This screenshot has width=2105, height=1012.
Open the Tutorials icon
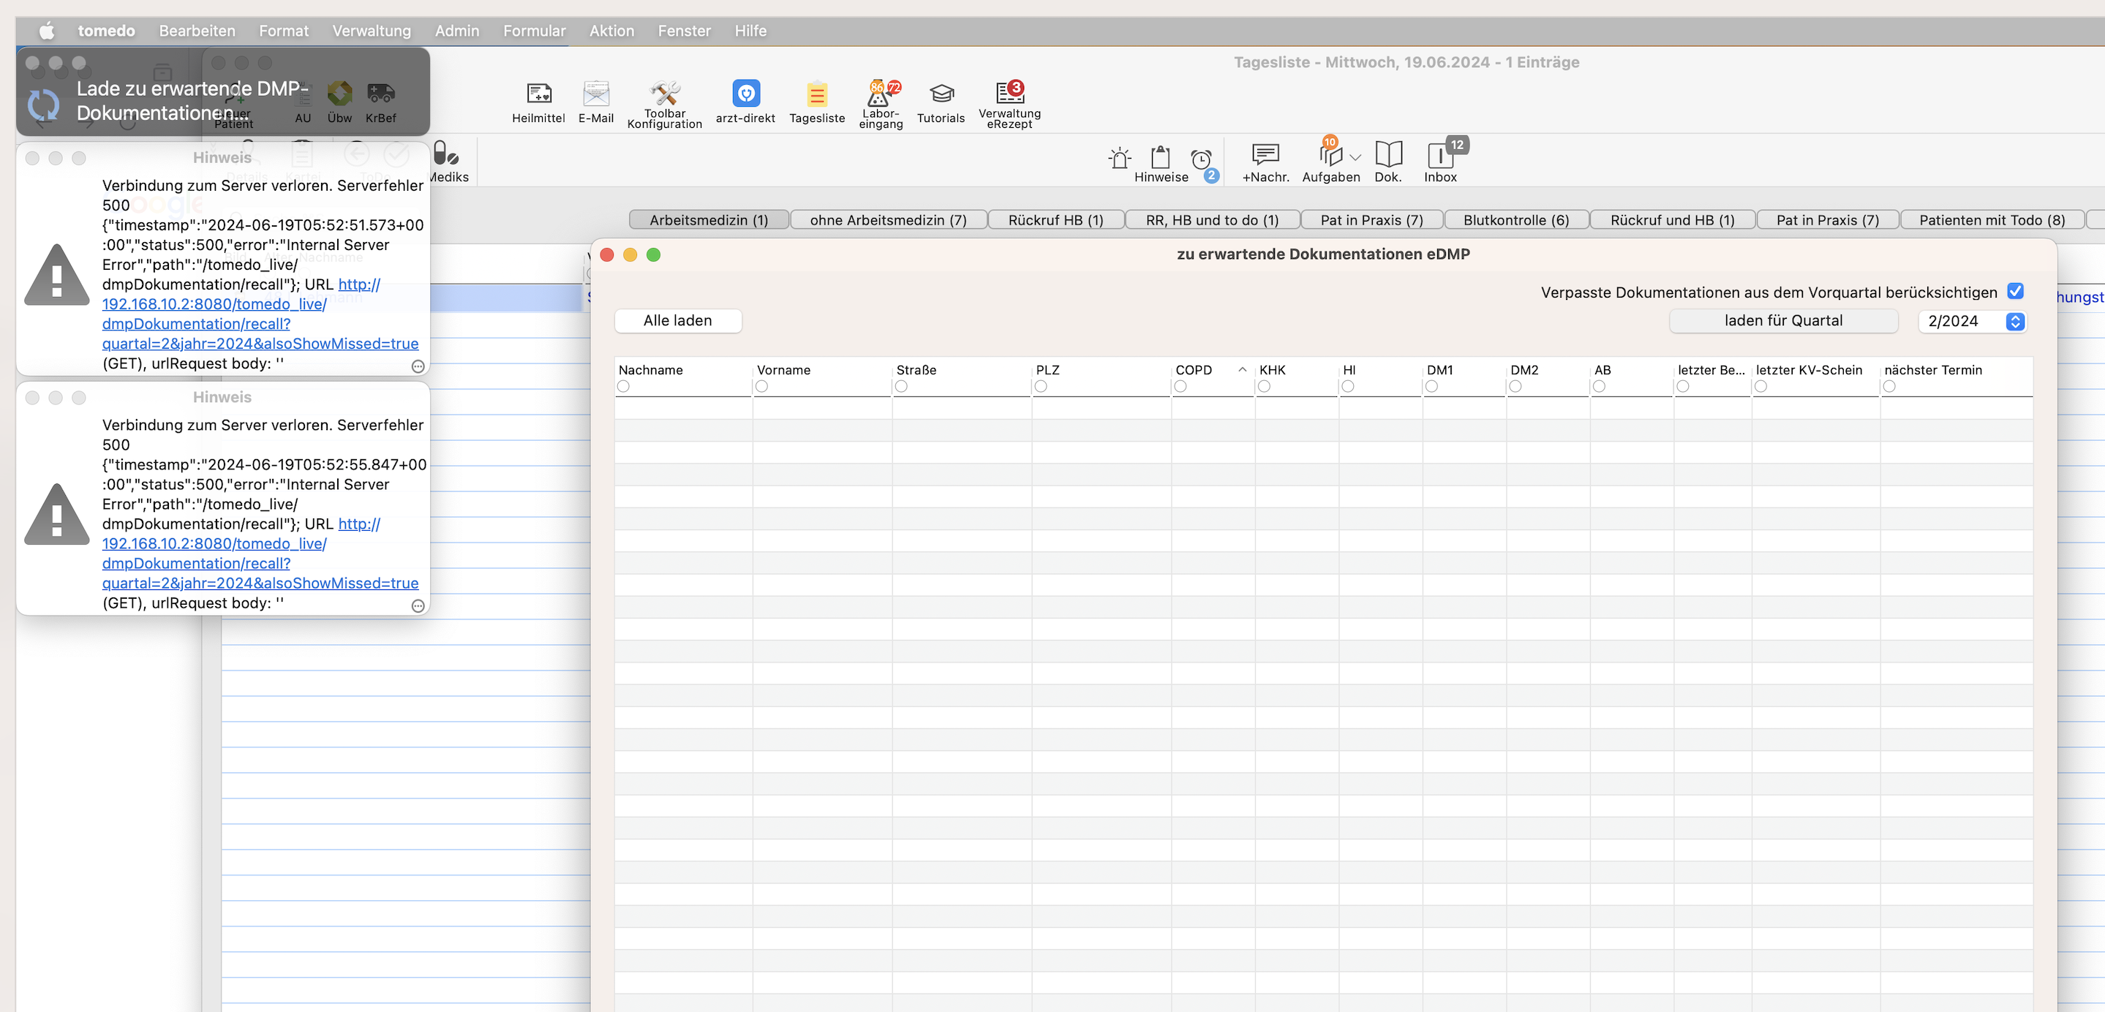point(941,102)
